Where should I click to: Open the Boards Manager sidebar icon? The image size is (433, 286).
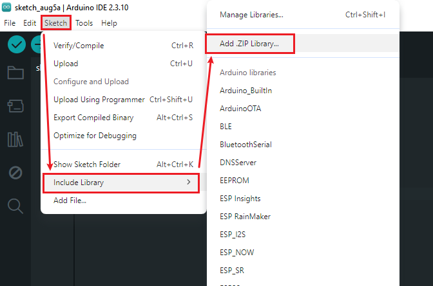[x=15, y=106]
